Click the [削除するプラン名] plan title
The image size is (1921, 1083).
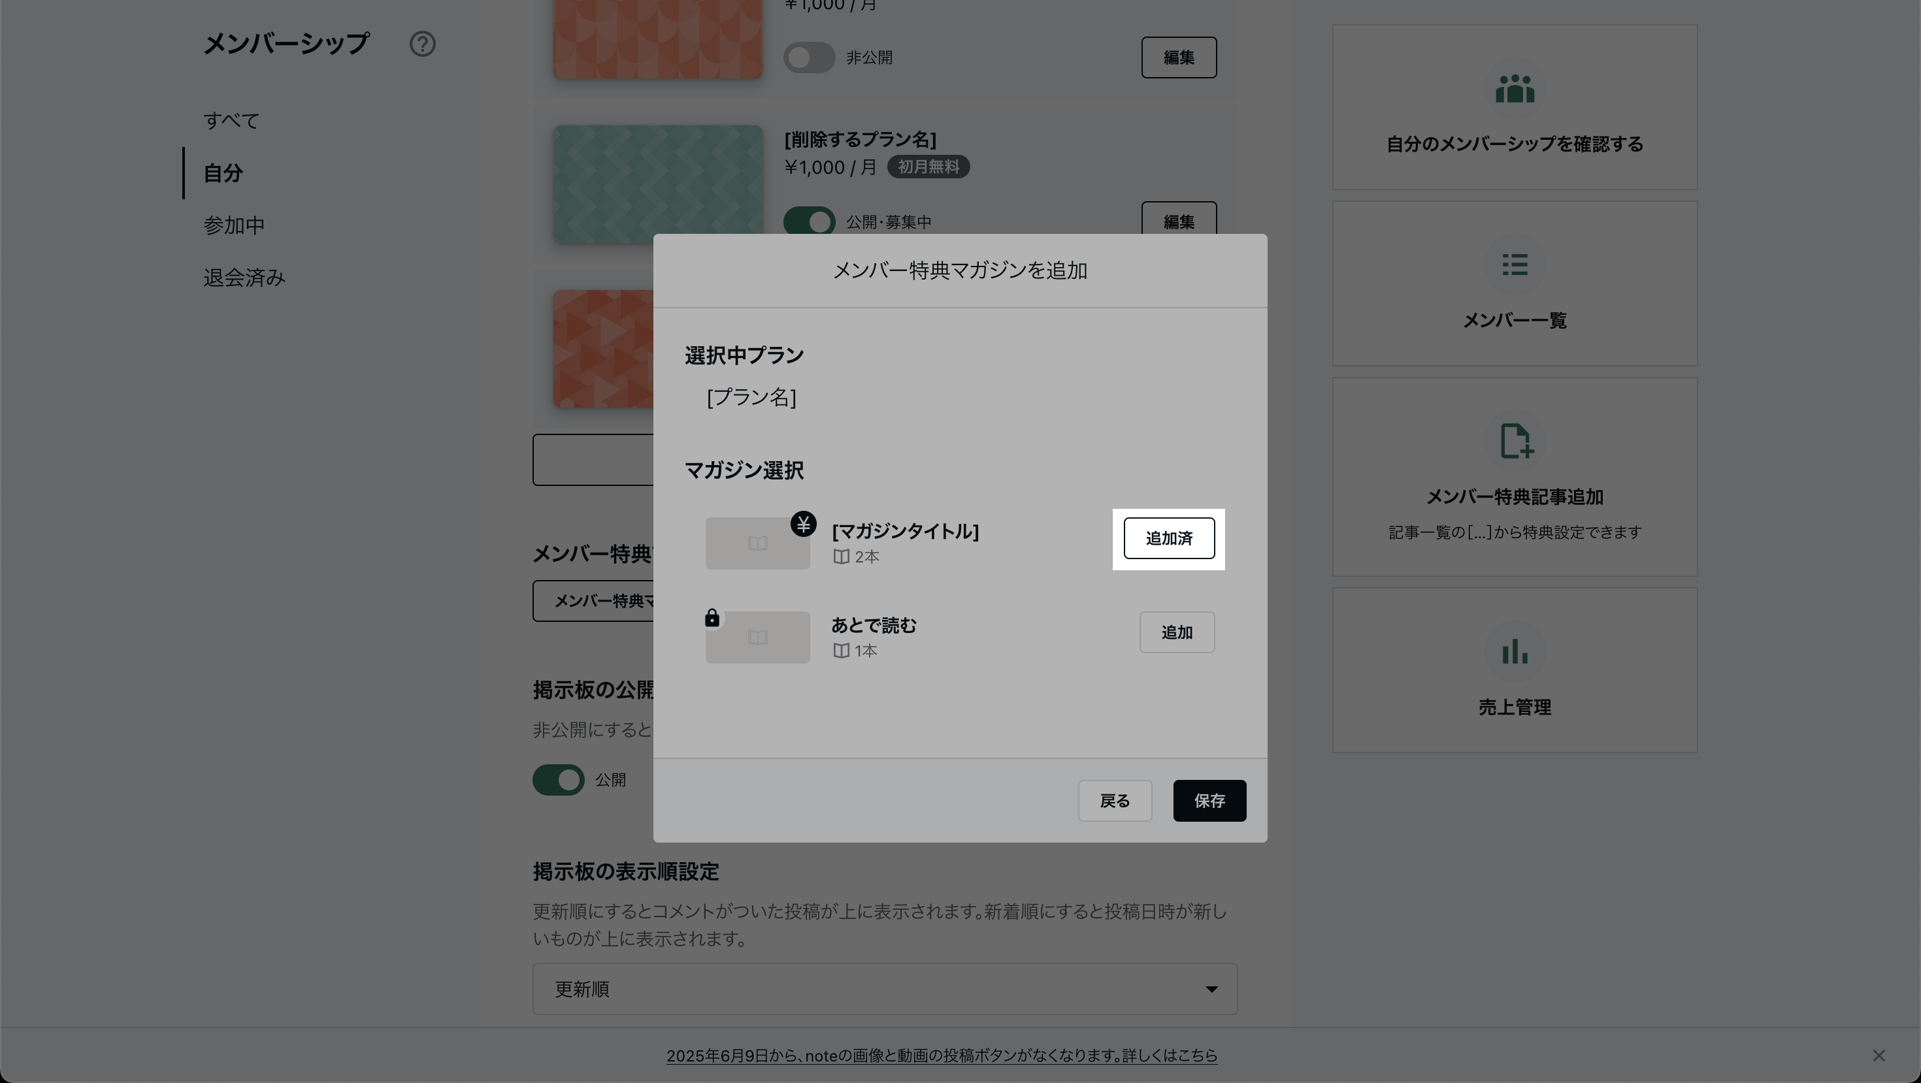(x=860, y=139)
